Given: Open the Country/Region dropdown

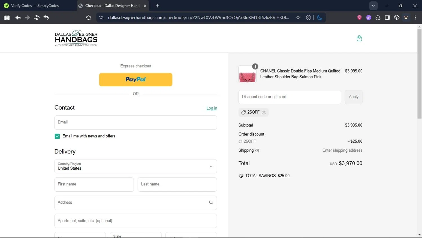Looking at the screenshot, I should coord(136,166).
